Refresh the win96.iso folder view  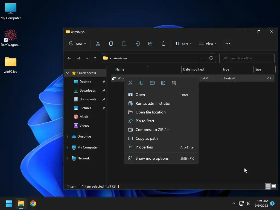(x=211, y=58)
